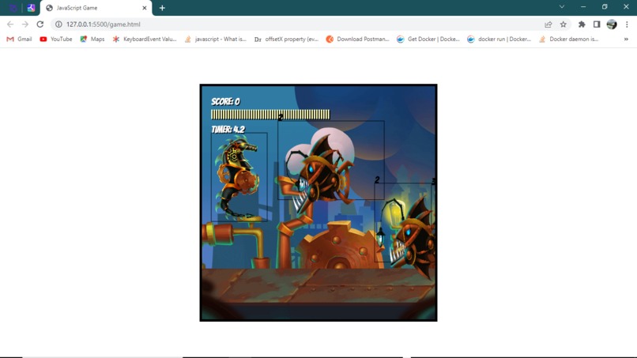The height and width of the screenshot is (358, 637).
Task: Close the JavaScript Game tab
Action: pyautogui.click(x=144, y=8)
